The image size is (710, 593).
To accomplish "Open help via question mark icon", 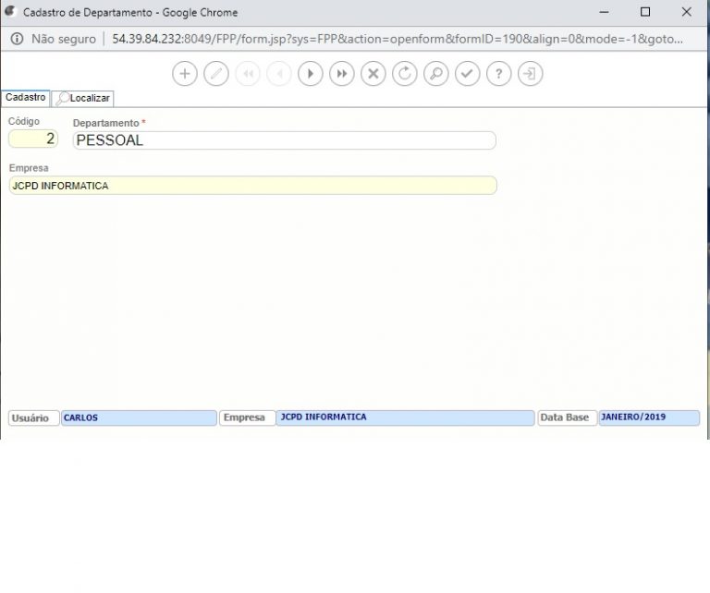I will coord(499,74).
